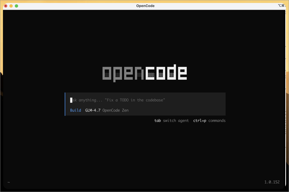Click the 'ctrl+p commands' hint
Screen dimensions: 289x192
coord(209,121)
